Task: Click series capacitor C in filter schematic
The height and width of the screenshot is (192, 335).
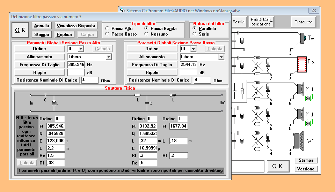Action: [x=45, y=95]
